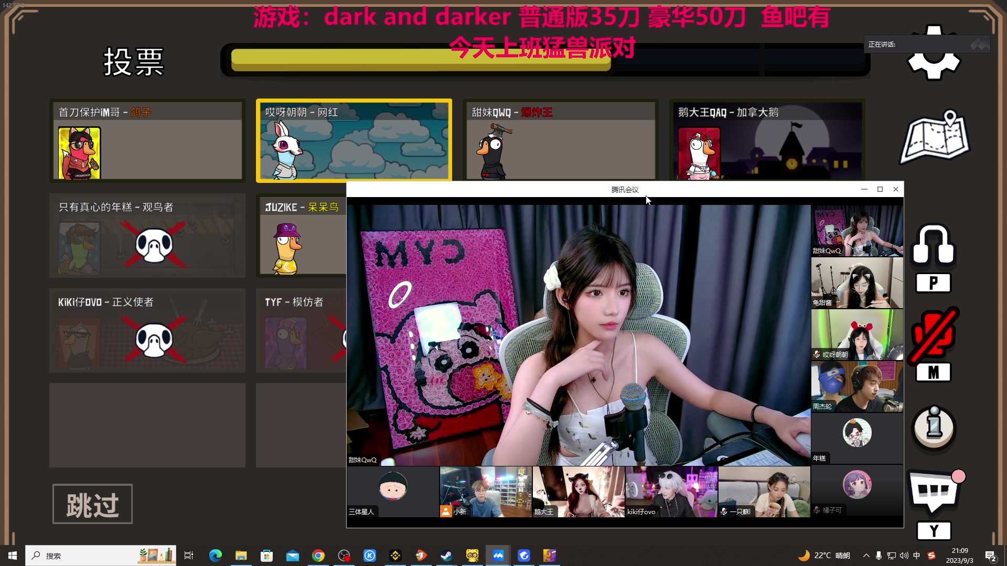1007x566 pixels.
Task: Maximize the 腾讯会议 window
Action: [x=880, y=189]
